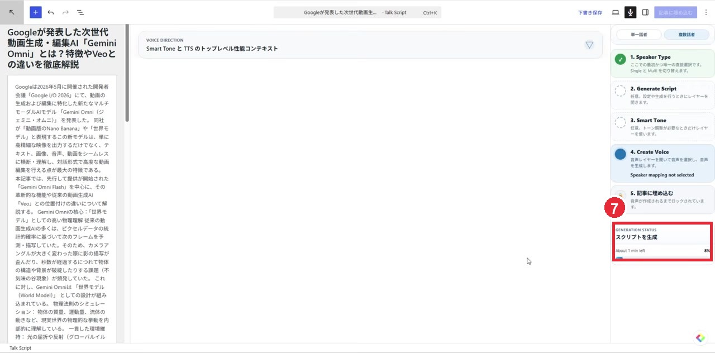Open step 3. Smart Tone
Image resolution: width=715 pixels, height=353 pixels.
click(x=662, y=127)
